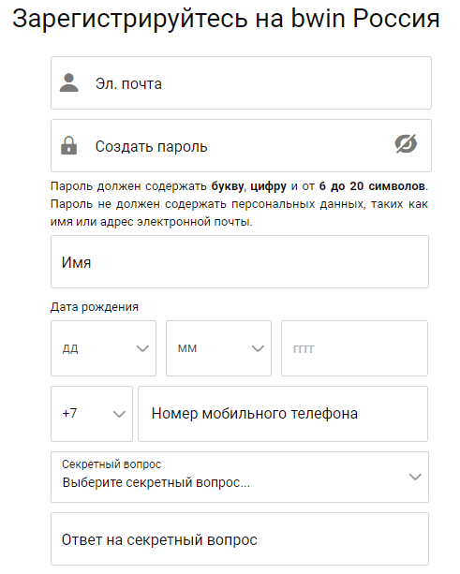This screenshot has height=574, width=460.
Task: Open the +7 country code dropdown
Action: [92, 414]
